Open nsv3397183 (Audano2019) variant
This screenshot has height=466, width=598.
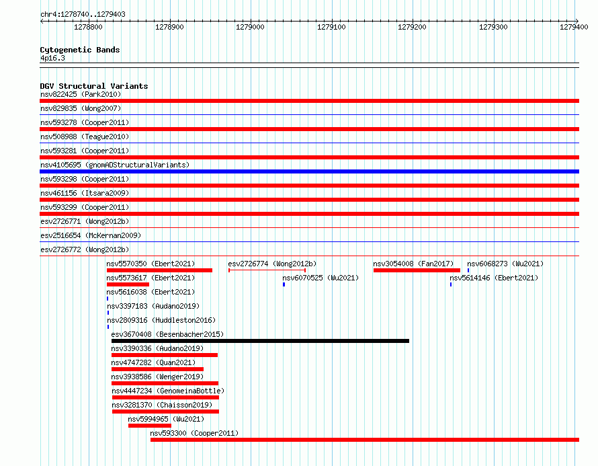[153, 306]
